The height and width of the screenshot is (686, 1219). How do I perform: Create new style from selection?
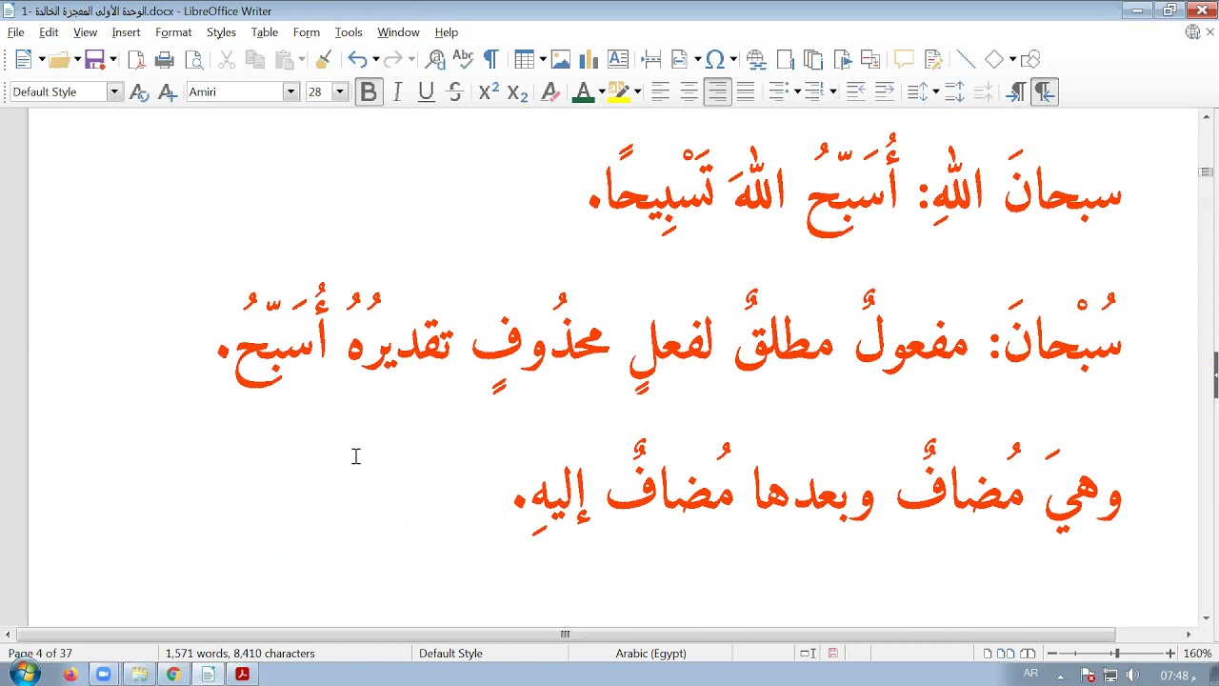pos(168,91)
